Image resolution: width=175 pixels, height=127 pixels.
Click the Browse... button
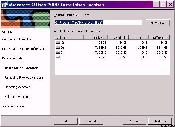point(157,23)
